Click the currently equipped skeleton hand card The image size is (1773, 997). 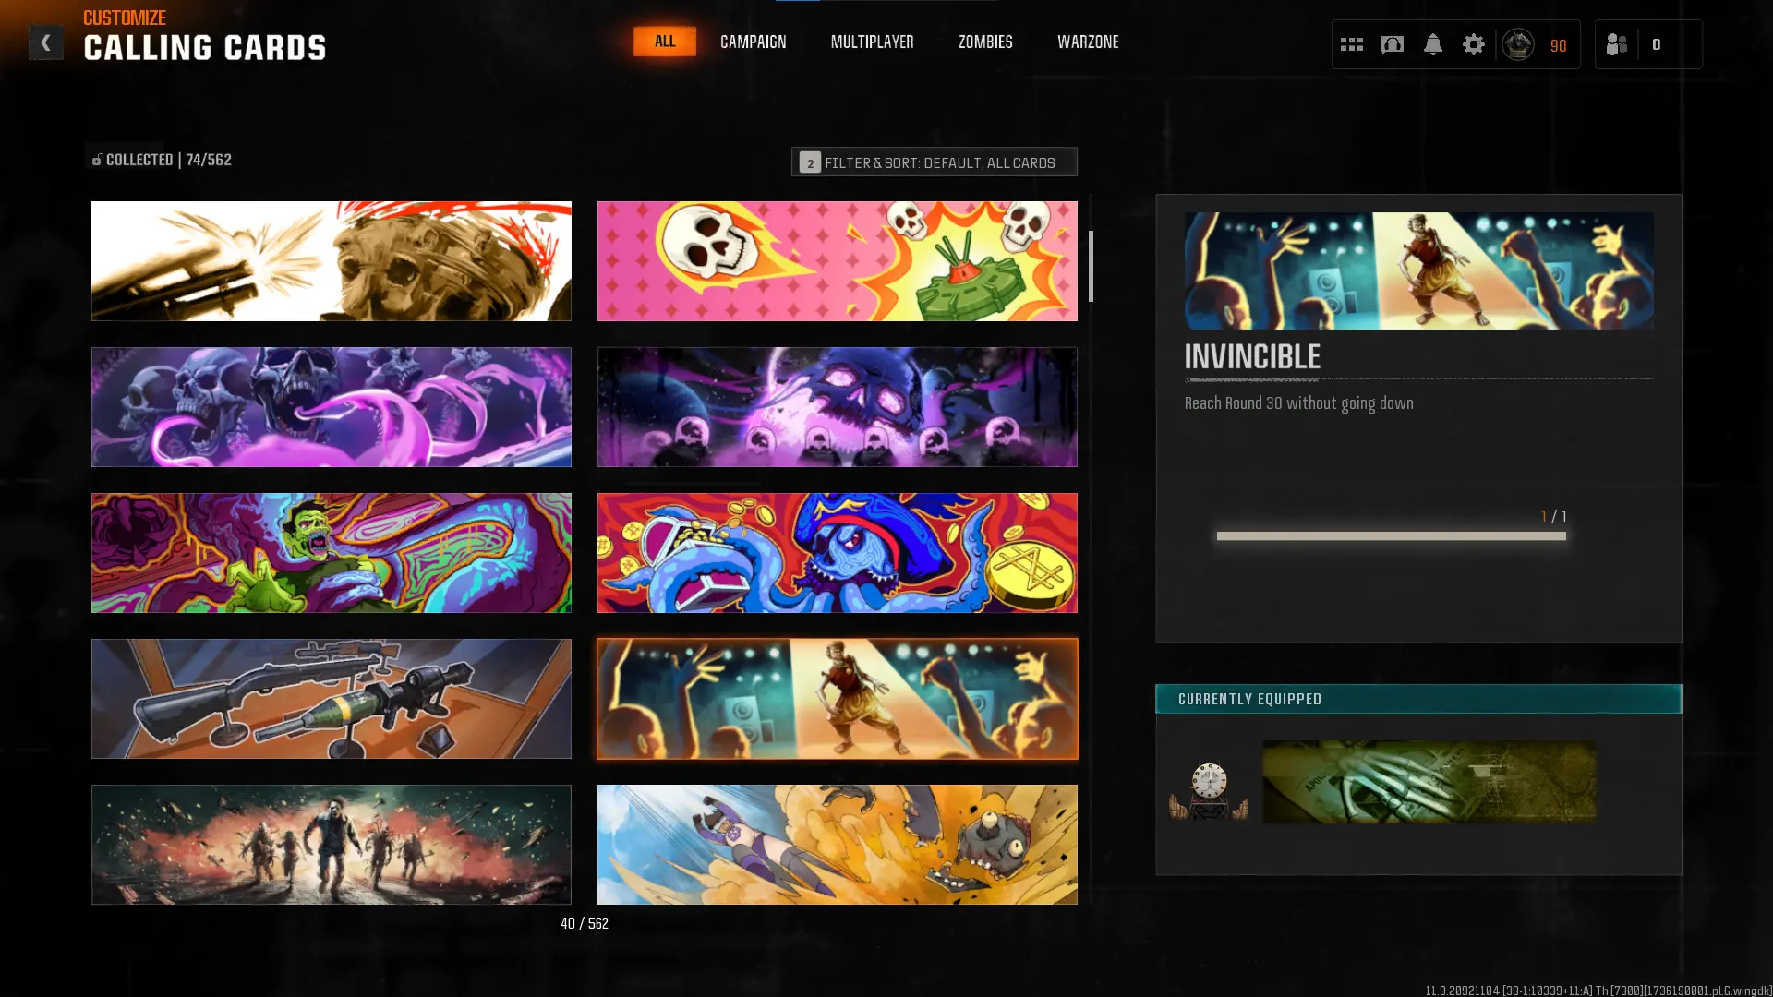(1429, 781)
